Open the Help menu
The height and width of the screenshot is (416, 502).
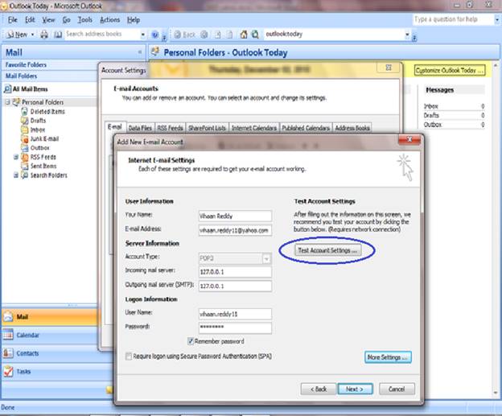[134, 20]
